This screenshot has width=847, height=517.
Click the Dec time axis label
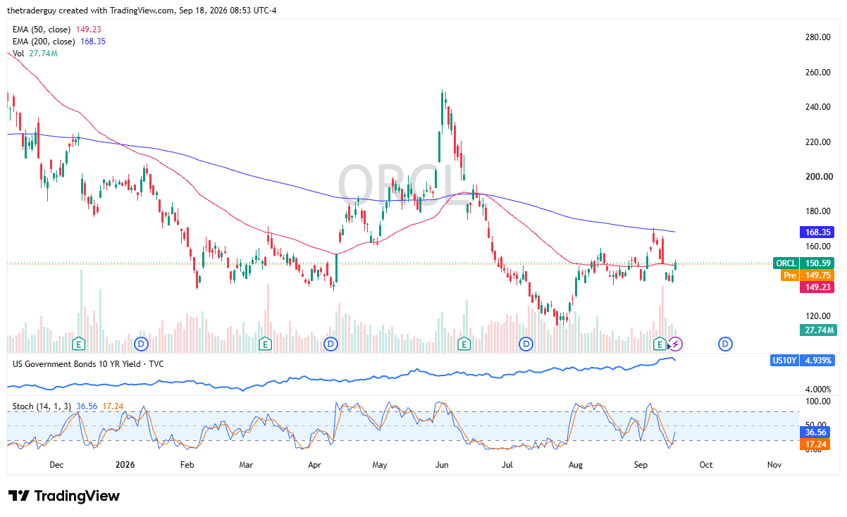coord(57,465)
